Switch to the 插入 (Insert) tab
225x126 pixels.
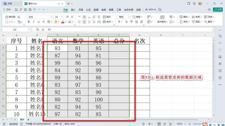pos(73,10)
